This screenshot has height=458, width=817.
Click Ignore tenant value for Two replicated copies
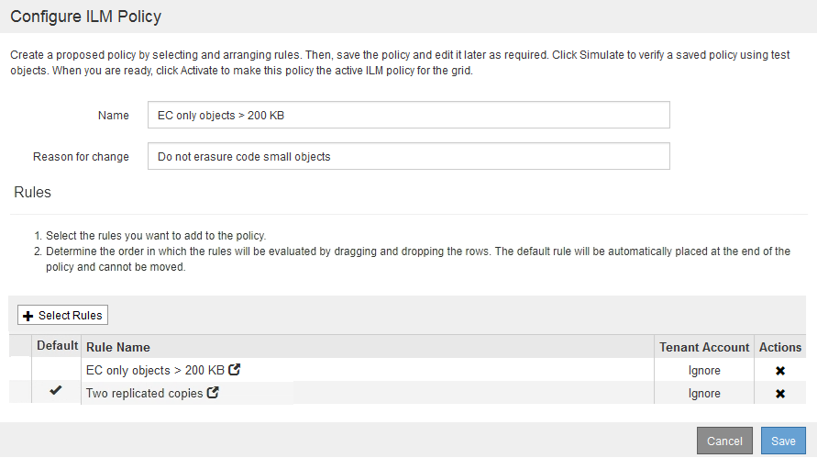click(x=704, y=394)
